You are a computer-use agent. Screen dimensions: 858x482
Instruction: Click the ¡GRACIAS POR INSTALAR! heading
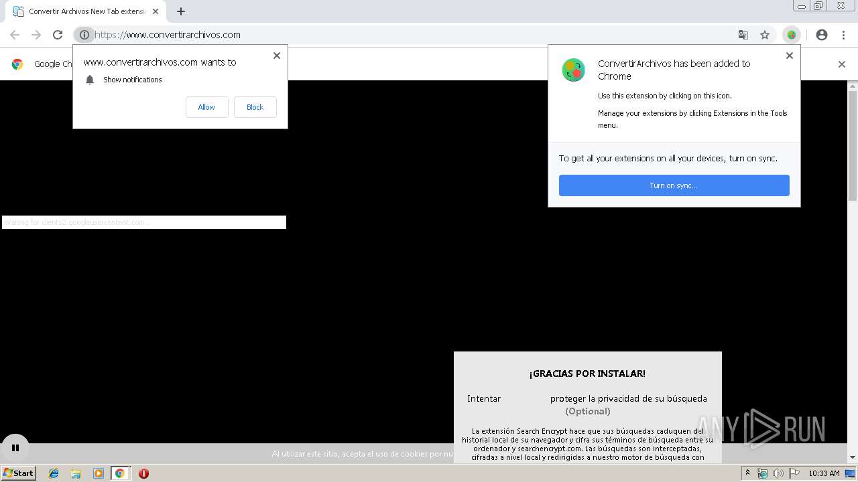(x=587, y=374)
